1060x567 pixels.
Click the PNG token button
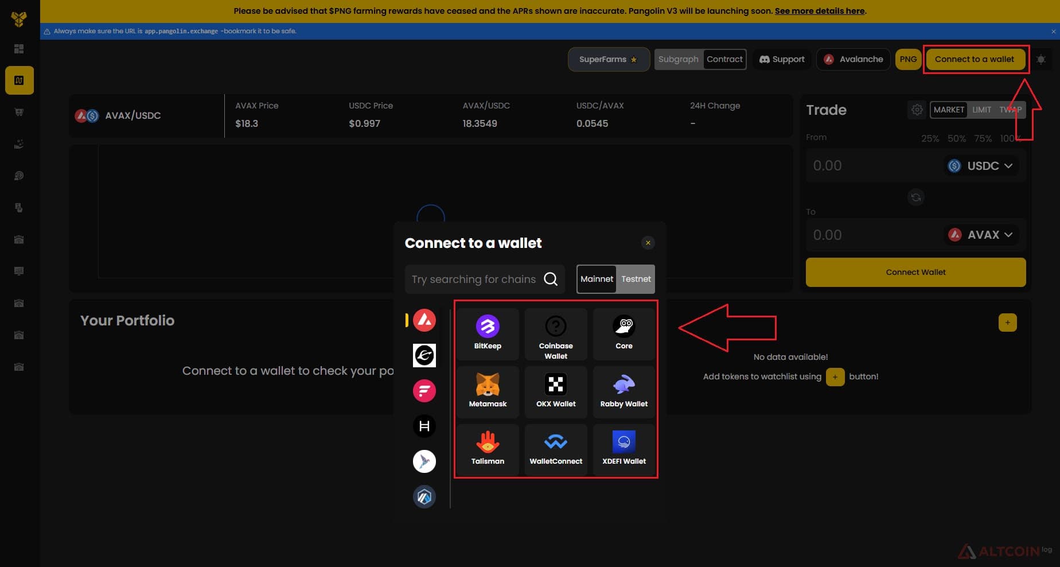coord(908,59)
